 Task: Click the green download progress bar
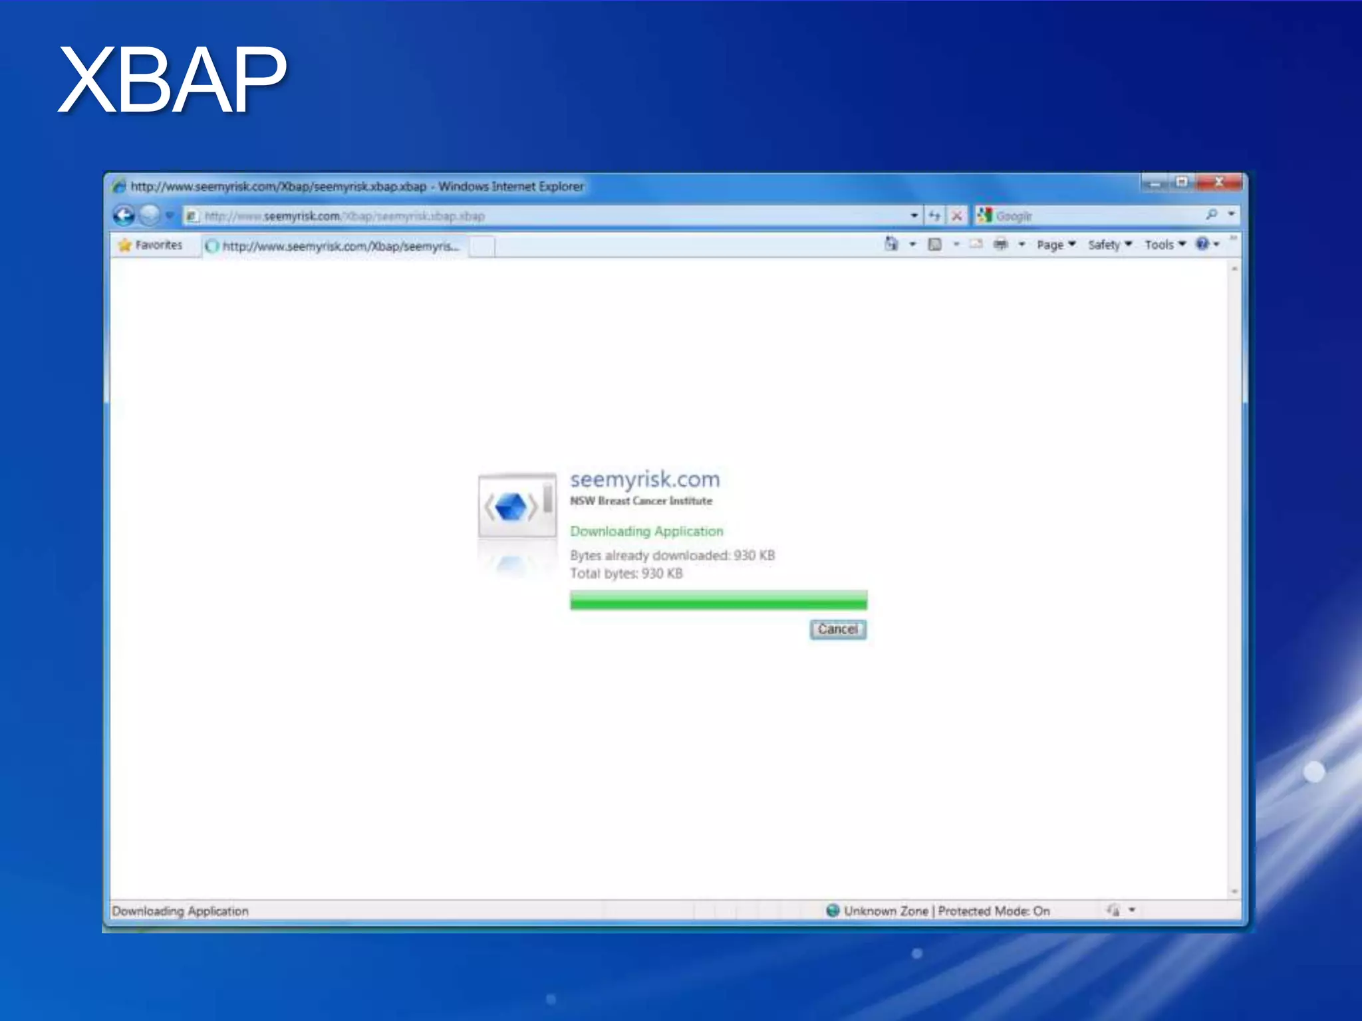pos(718,601)
